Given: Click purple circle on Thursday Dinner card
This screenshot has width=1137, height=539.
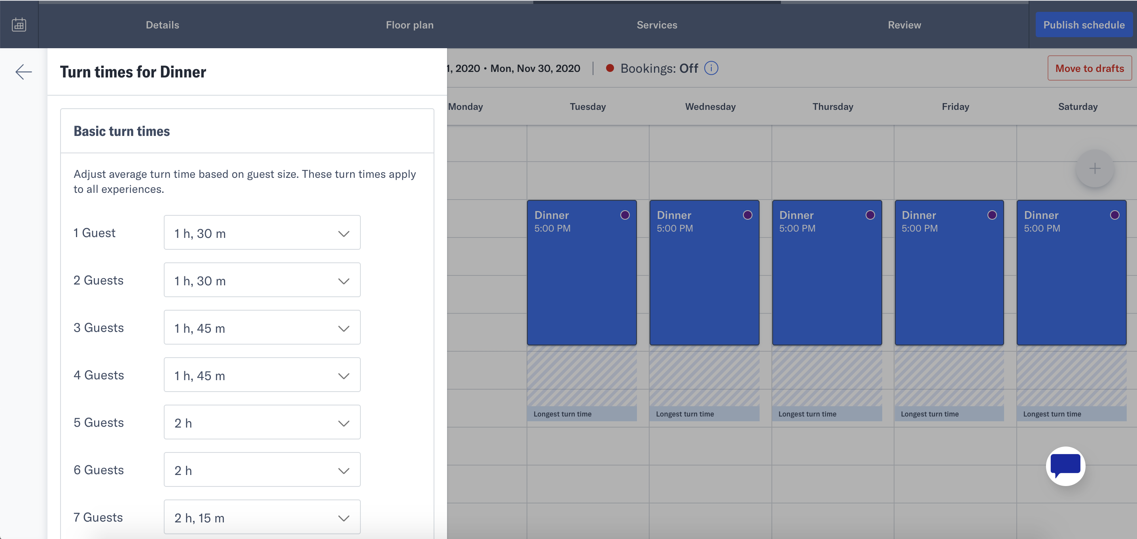Looking at the screenshot, I should [870, 215].
